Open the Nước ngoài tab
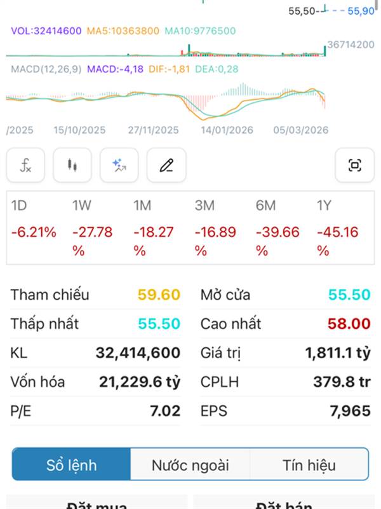This screenshot has height=509, width=381. 190,465
